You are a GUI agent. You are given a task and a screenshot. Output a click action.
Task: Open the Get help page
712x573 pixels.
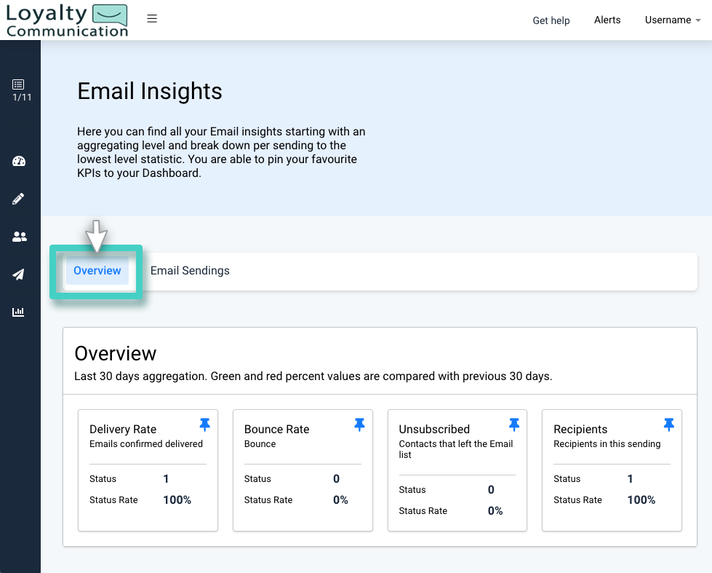tap(551, 20)
